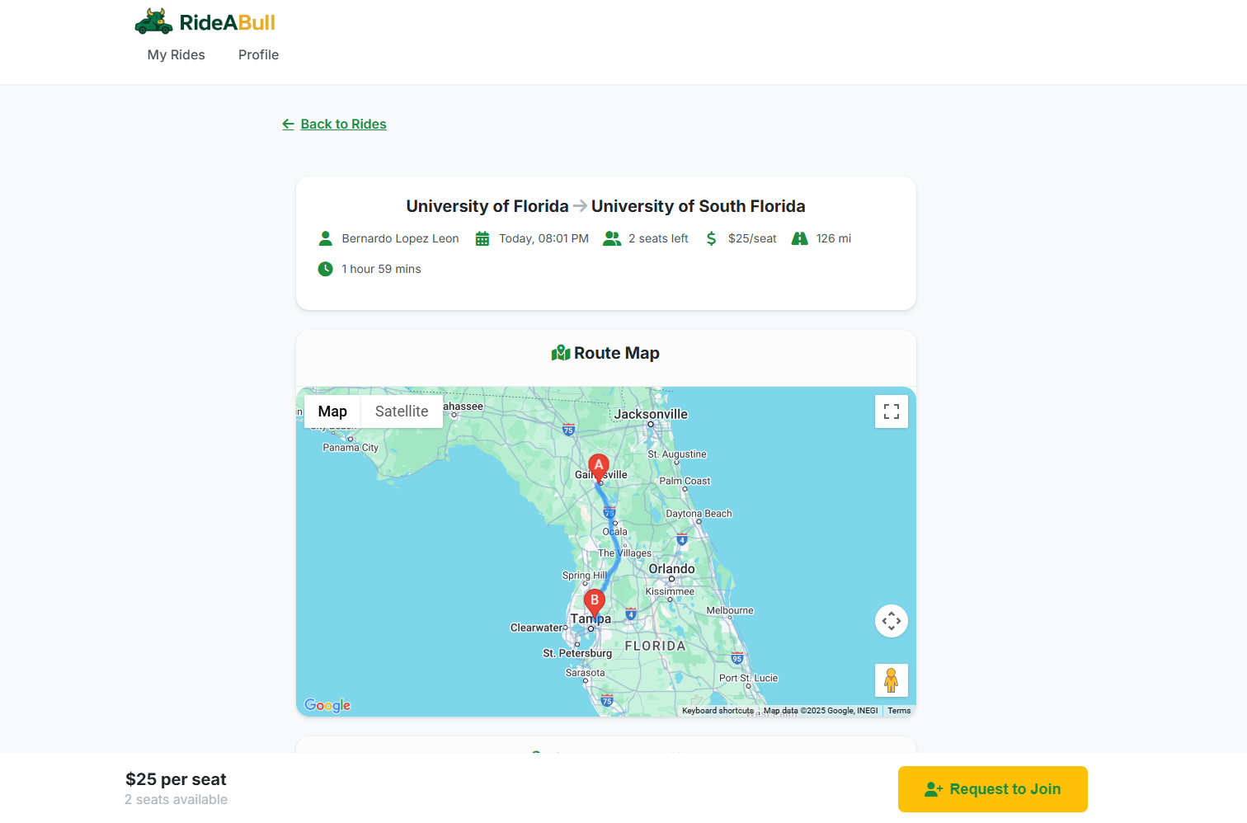Viewport: 1247px width, 823px height.
Task: Click the Sarasota map label
Action: point(585,673)
